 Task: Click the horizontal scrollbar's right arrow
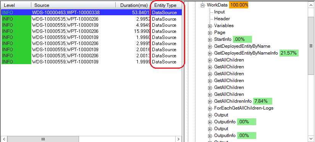[178, 139]
